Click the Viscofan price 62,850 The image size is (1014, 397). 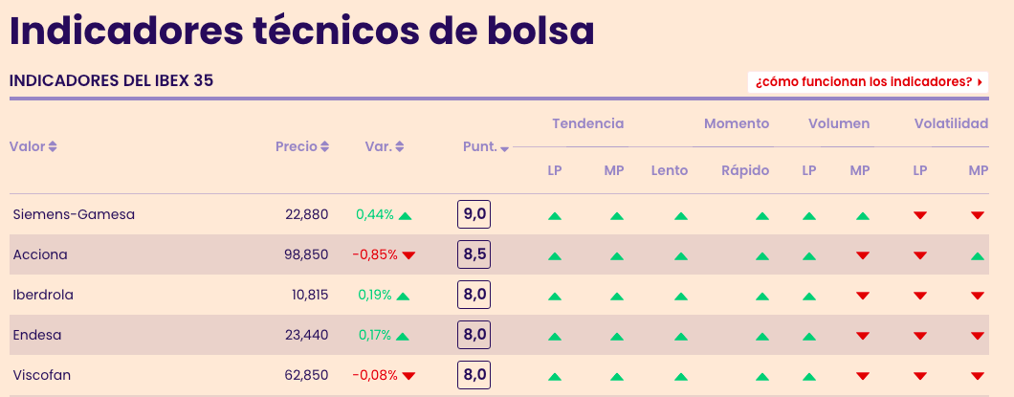(306, 375)
